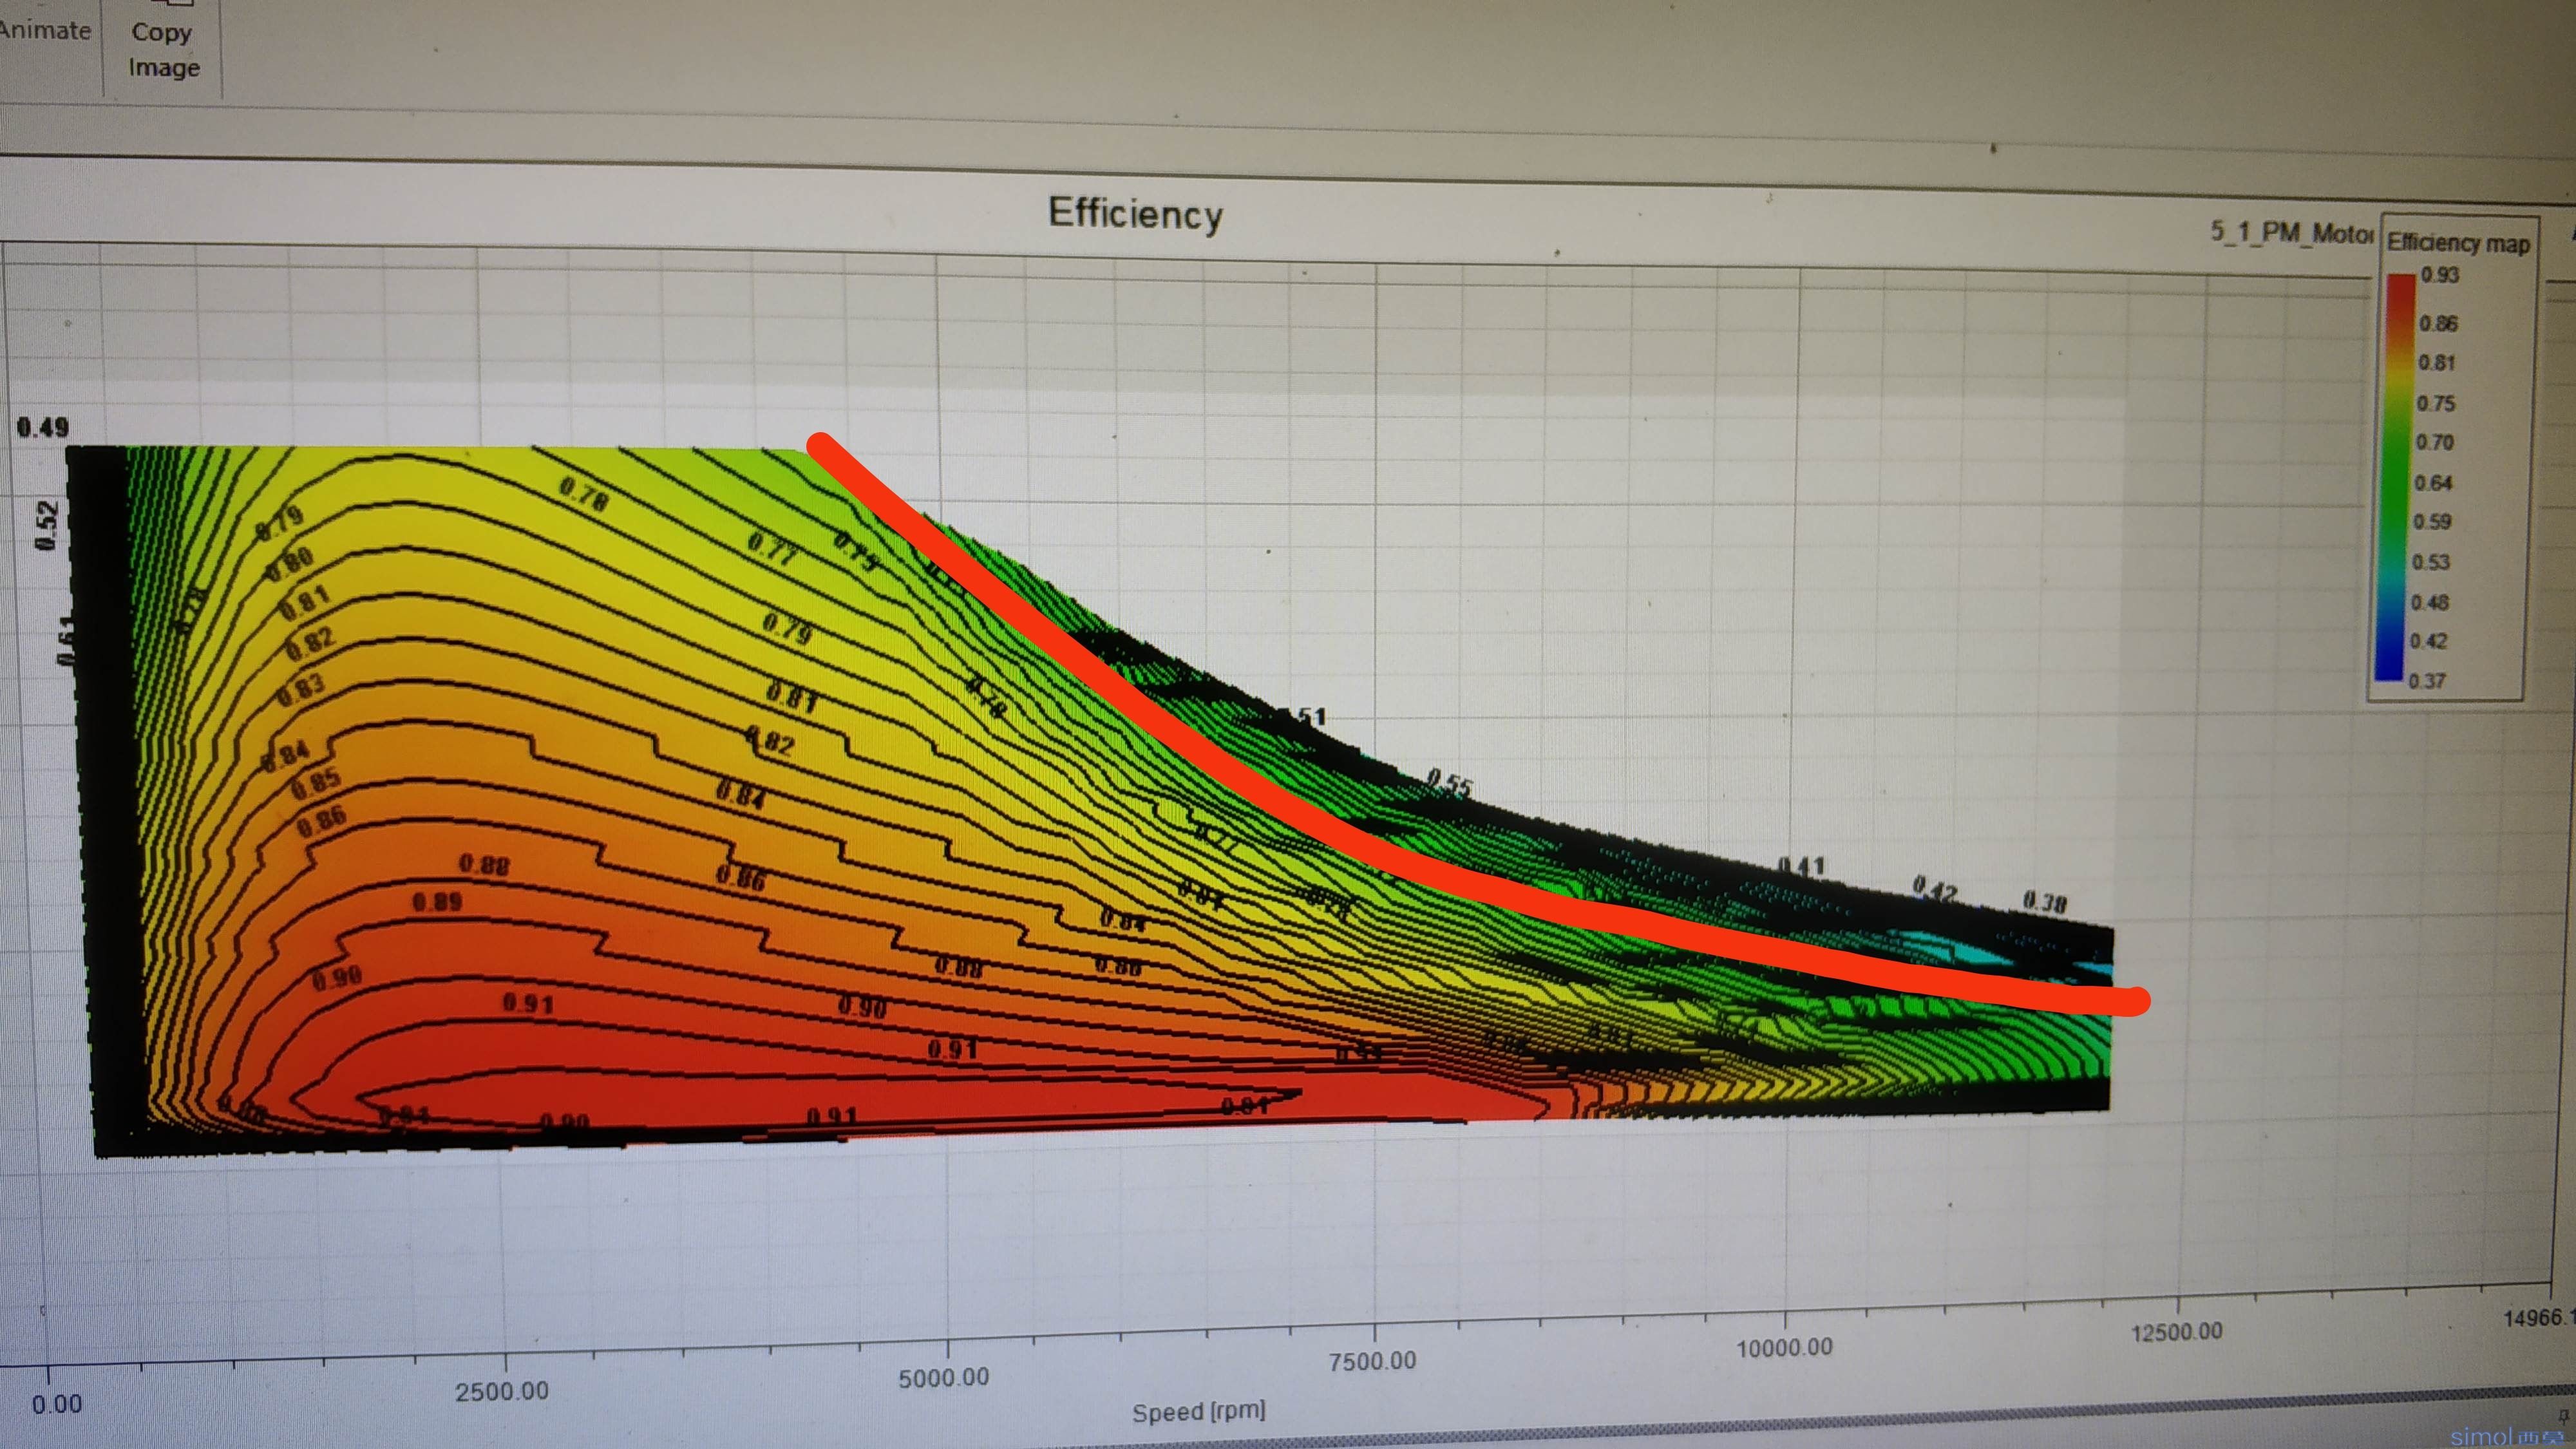Click the 10000.00 speed axis tick
This screenshot has width=2576, height=1449.
coord(1785,1347)
